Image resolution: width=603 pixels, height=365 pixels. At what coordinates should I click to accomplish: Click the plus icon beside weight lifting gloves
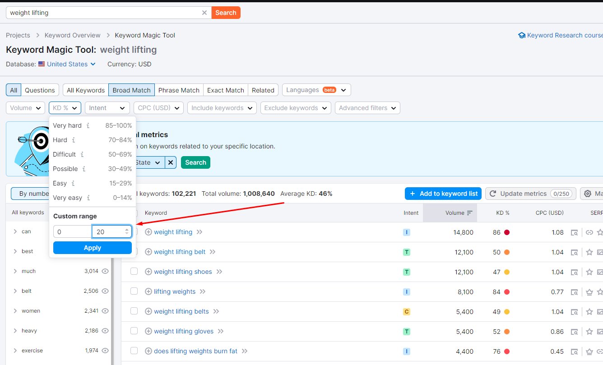[x=148, y=331]
